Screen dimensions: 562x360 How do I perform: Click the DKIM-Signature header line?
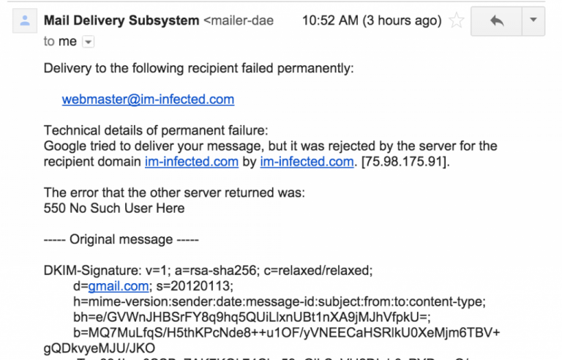(x=209, y=270)
